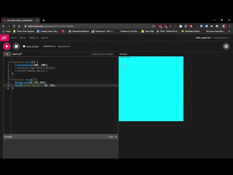The image size is (233, 175).
Task: Click the //print("Hello World") comment line
Action: point(32,71)
